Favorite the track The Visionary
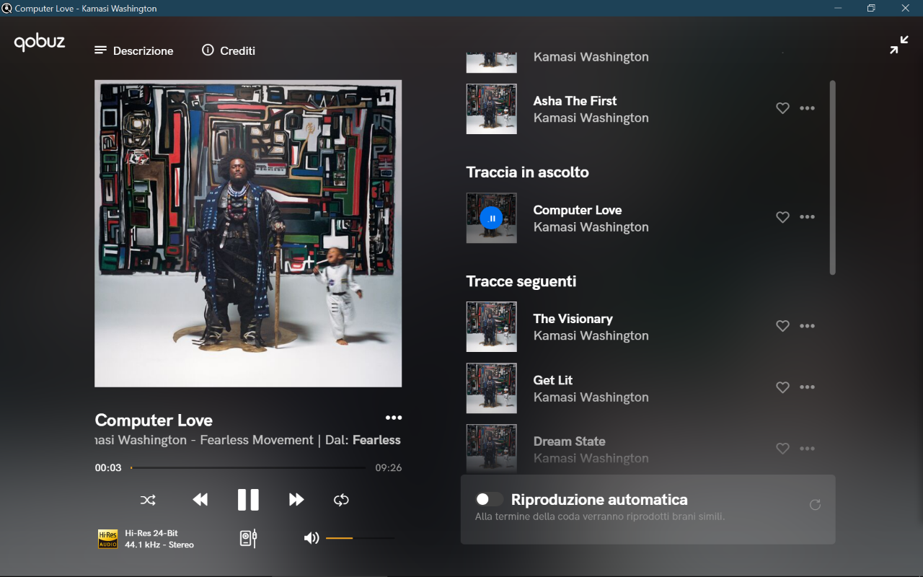Screen dimensions: 923x577 coord(782,326)
